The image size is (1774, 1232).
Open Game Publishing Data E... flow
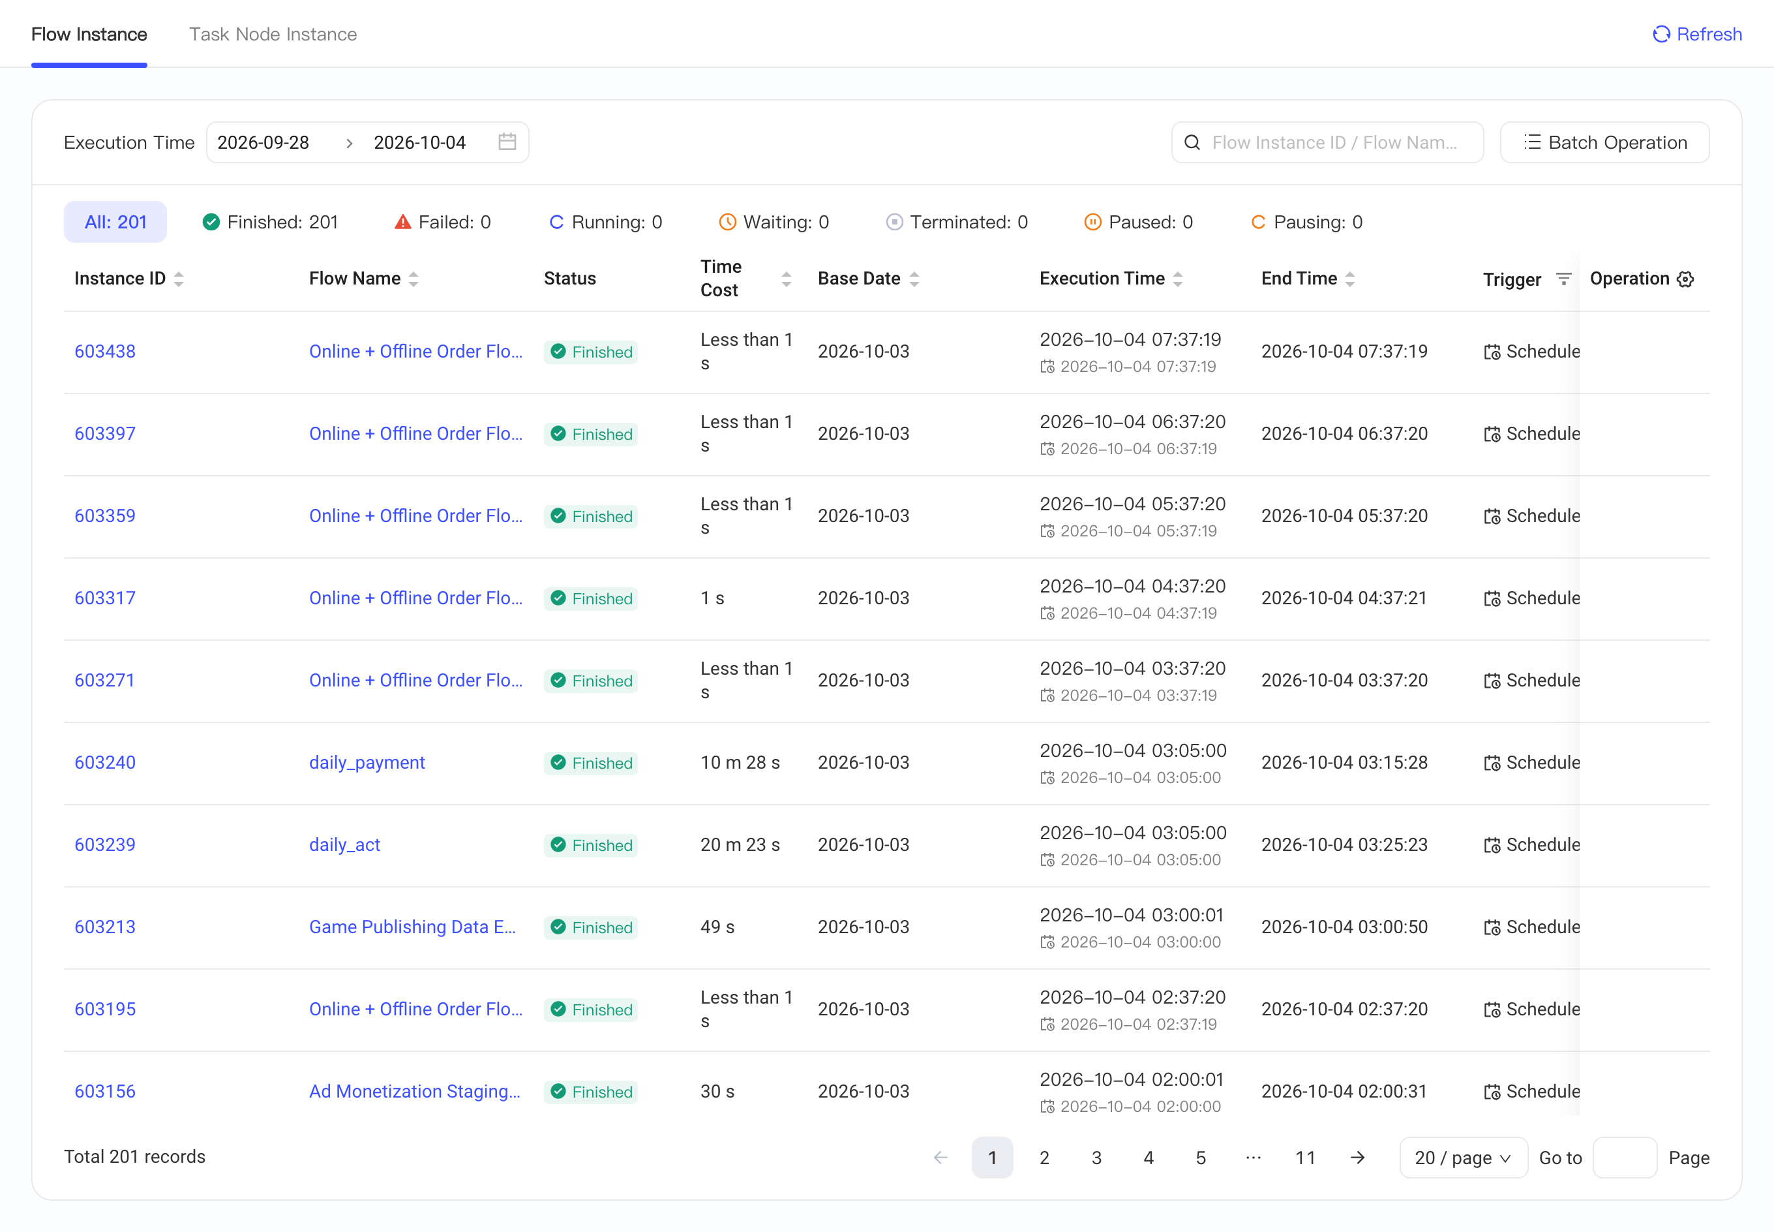(413, 927)
